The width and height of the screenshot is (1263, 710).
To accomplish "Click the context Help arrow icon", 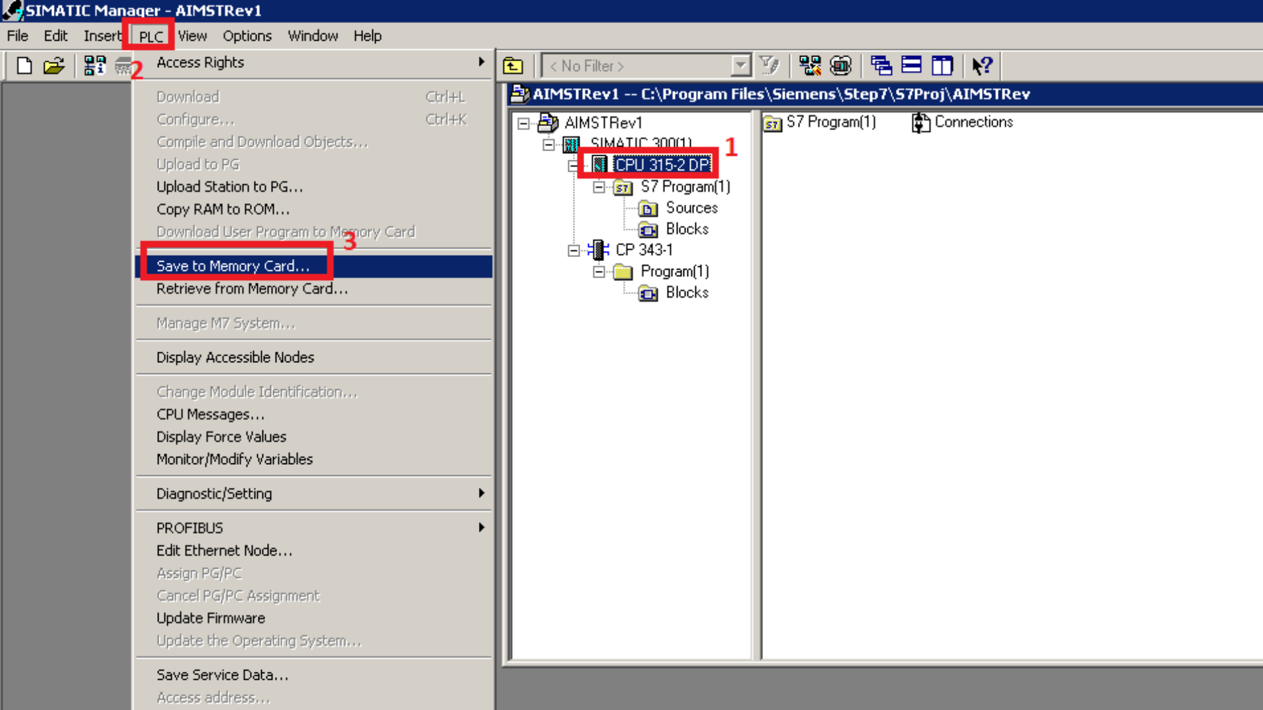I will coord(982,66).
